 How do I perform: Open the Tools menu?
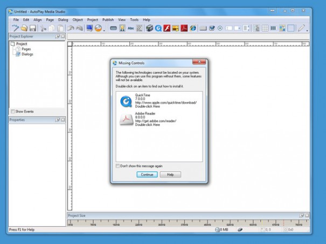click(134, 20)
